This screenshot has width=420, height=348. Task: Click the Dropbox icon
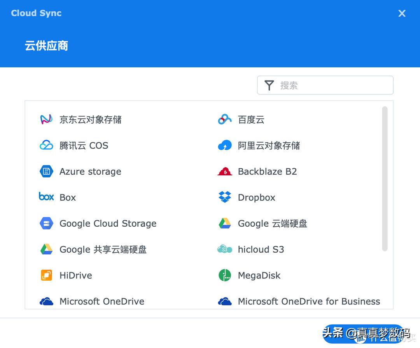224,197
